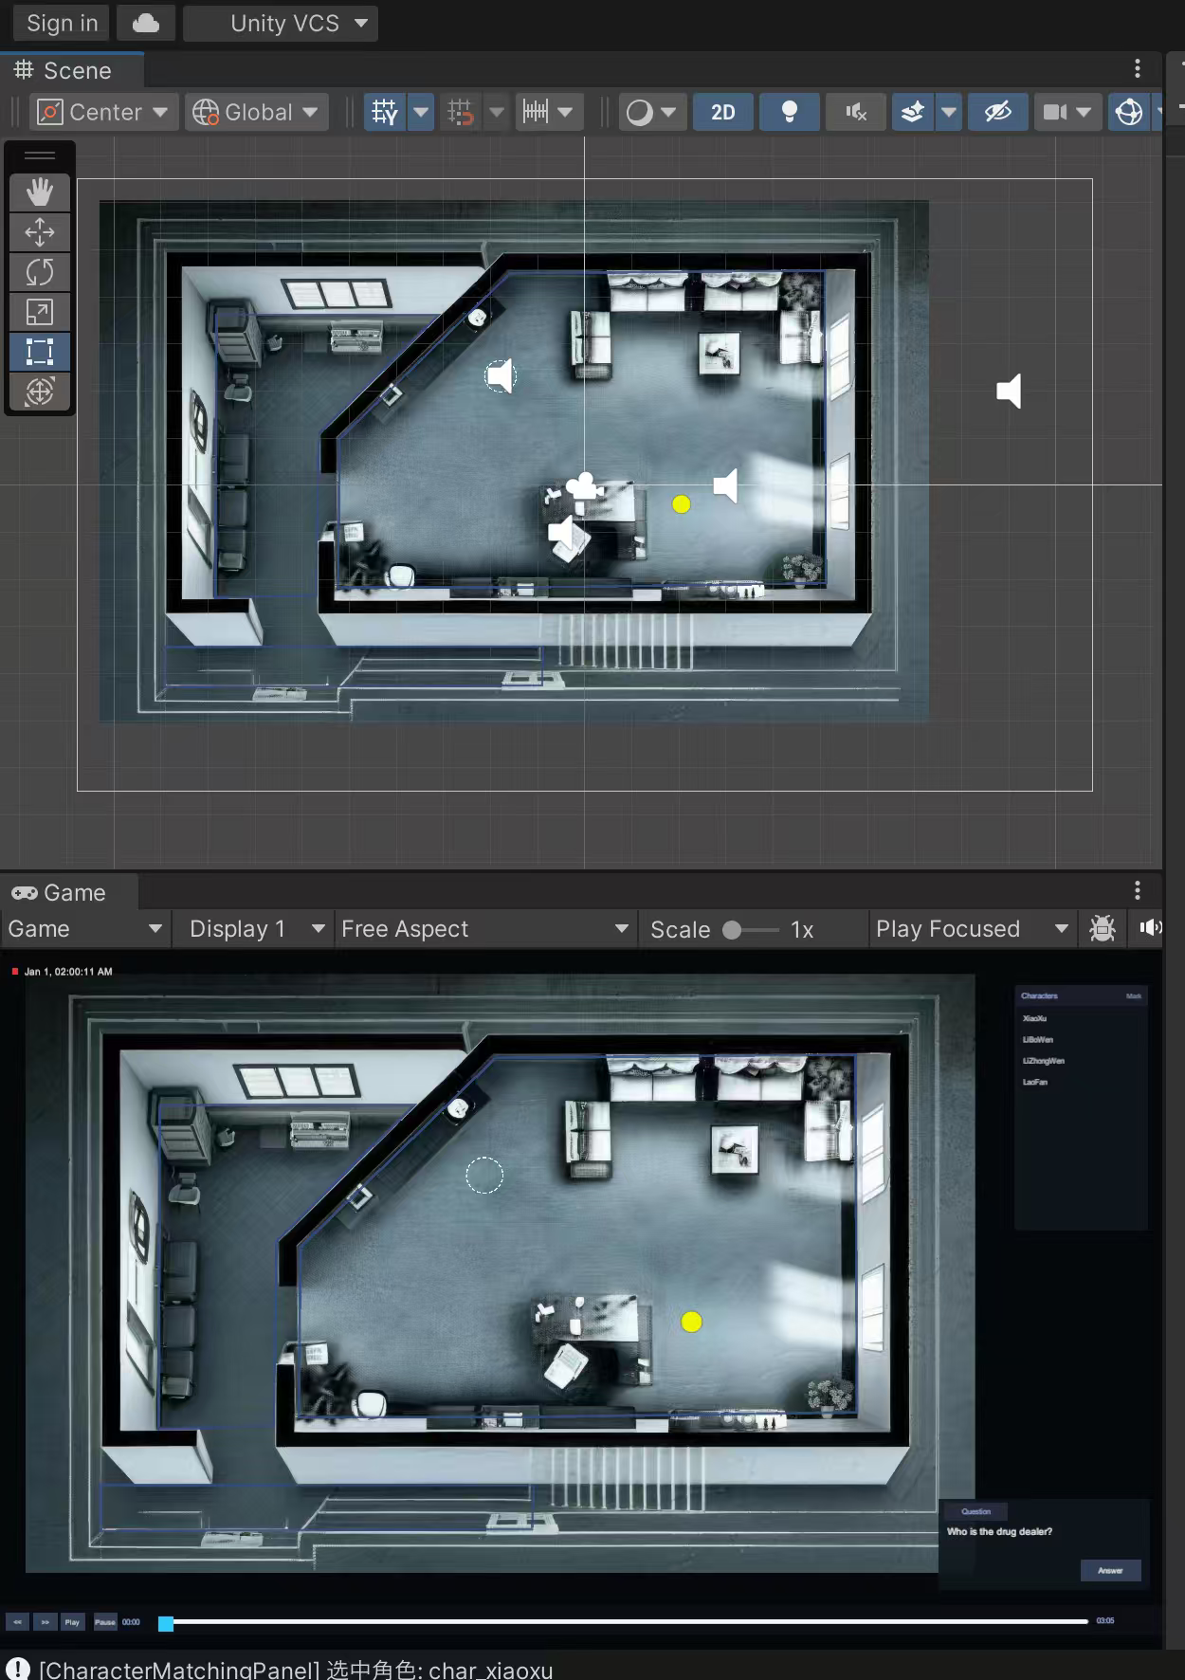The height and width of the screenshot is (1680, 1185).
Task: Open Game view gizmos bug icon
Action: (1102, 928)
